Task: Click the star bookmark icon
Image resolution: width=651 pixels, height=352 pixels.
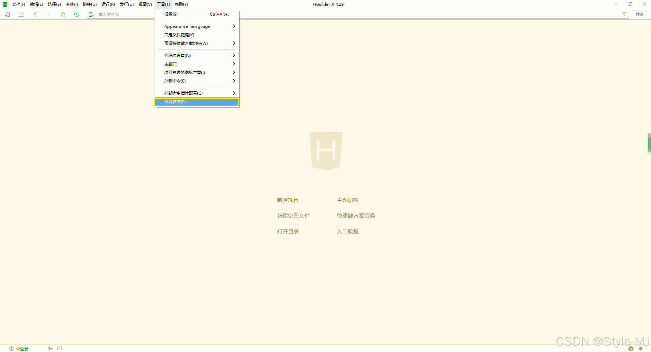Action: click(x=63, y=14)
